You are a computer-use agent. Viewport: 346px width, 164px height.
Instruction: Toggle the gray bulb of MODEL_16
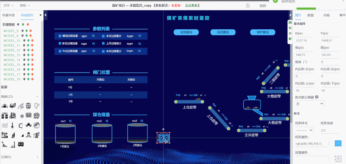(24, 70)
